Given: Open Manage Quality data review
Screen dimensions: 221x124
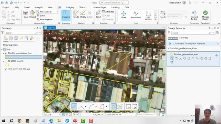Looking at the screenshot, I should (205, 15).
